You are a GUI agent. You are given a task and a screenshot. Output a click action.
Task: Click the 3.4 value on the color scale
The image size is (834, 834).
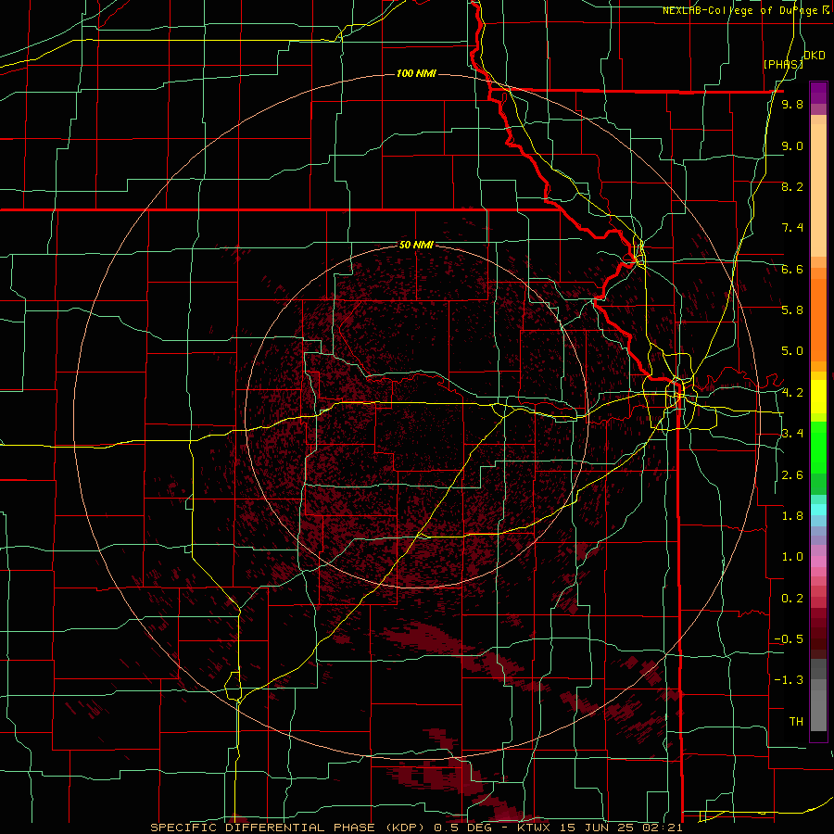[792, 434]
